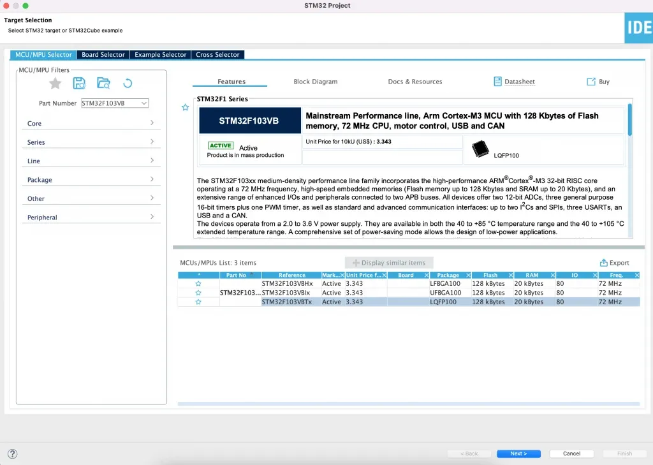Open the Datasheet document icon
This screenshot has width=653, height=465.
[498, 82]
